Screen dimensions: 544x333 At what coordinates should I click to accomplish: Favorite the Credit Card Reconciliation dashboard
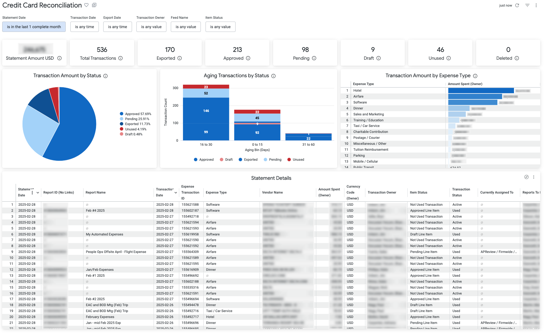coord(86,5)
